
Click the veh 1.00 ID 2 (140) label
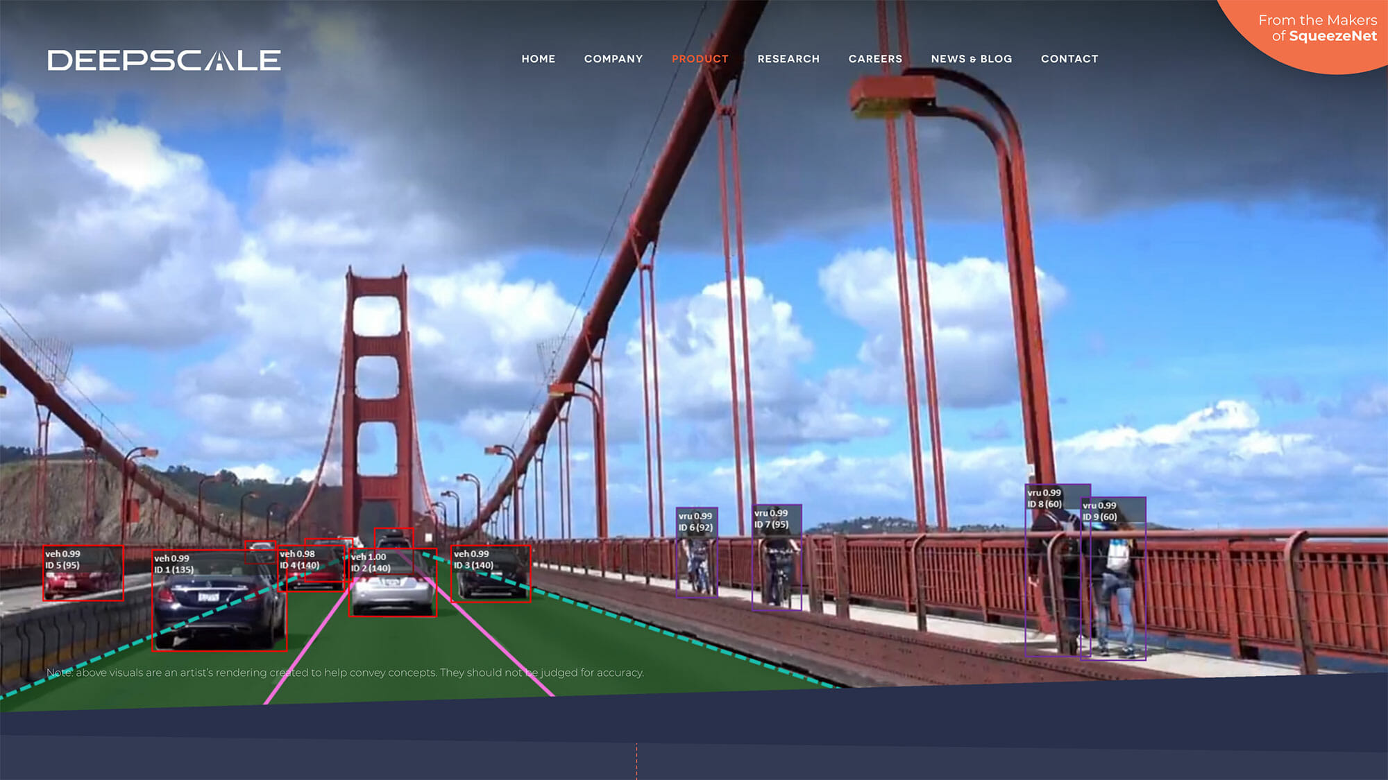[371, 562]
